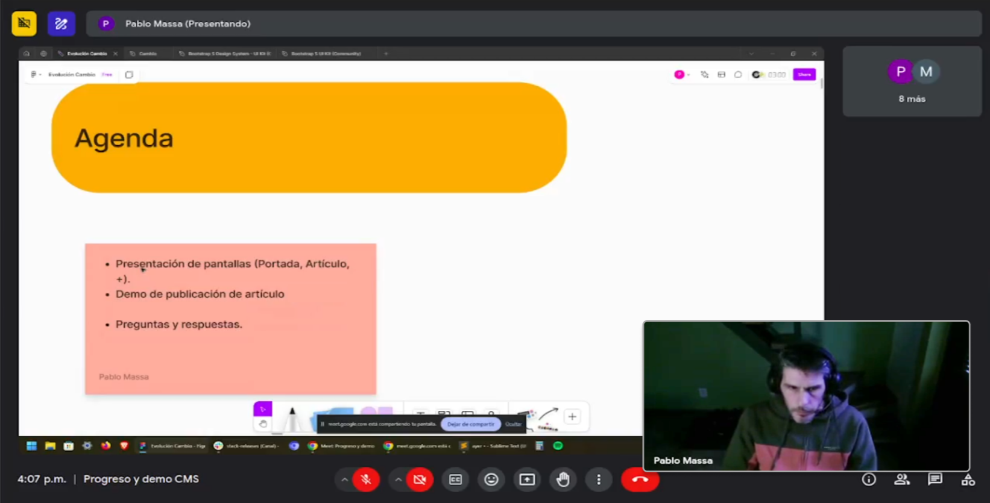Raise your hand in the meeting

pos(563,480)
